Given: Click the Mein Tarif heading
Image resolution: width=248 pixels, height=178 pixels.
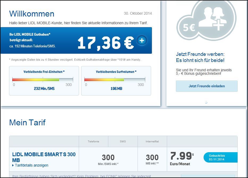Looking at the screenshot, I should click(x=27, y=122).
